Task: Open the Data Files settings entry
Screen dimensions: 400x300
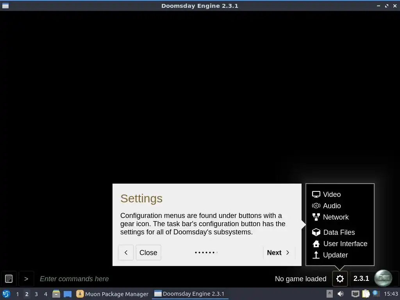Action: click(x=333, y=232)
